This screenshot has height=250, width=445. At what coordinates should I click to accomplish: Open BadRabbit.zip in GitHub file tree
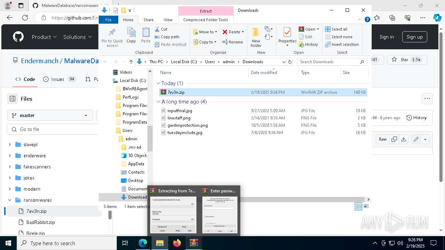tap(40, 222)
